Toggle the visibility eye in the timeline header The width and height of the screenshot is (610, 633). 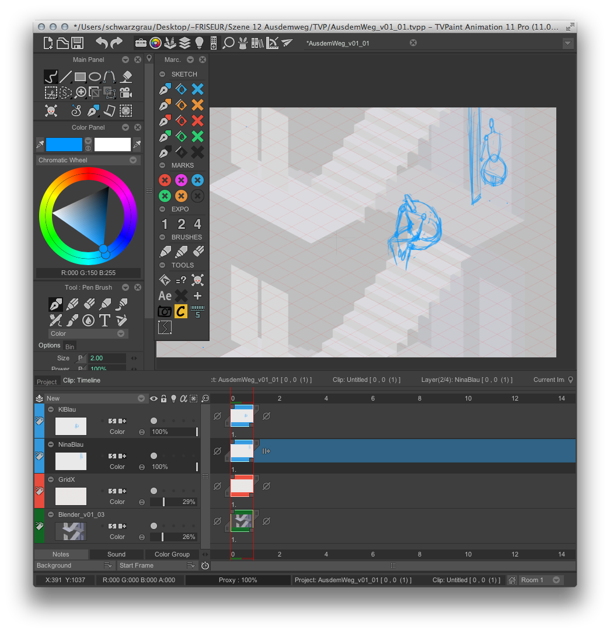coord(154,398)
